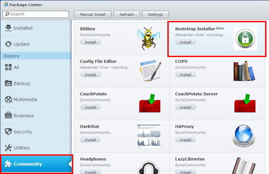Click the Beta label on Bootstrap Installer
This screenshot has width=269, height=174.
pyautogui.click(x=220, y=28)
